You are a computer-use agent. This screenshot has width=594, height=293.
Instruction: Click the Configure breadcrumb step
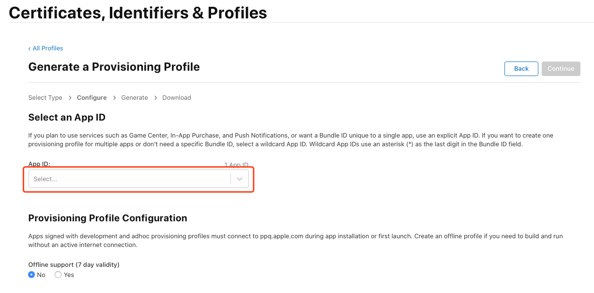(91, 97)
